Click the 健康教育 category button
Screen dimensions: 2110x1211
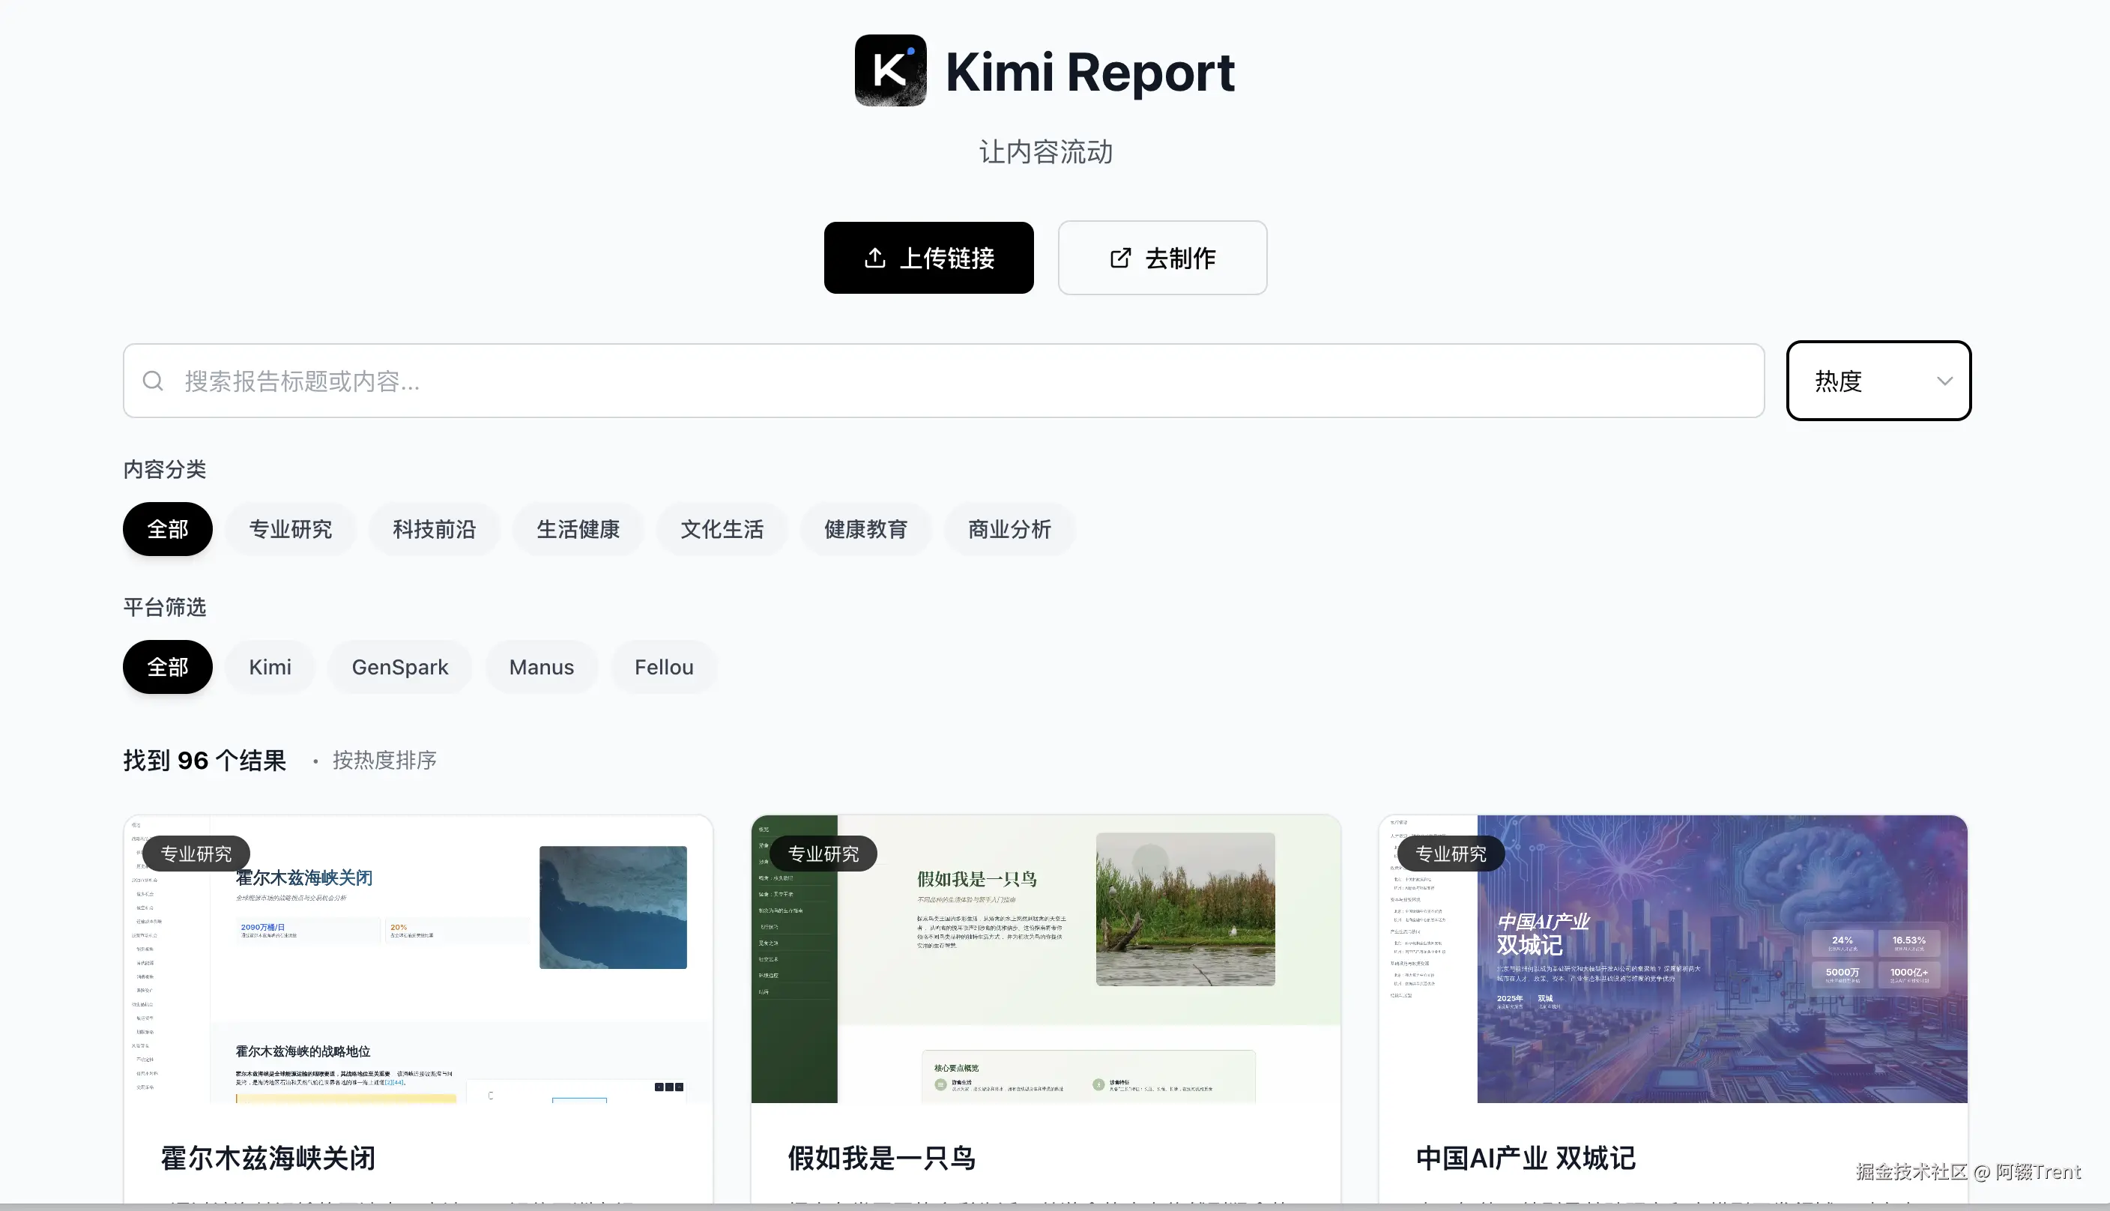click(x=865, y=529)
